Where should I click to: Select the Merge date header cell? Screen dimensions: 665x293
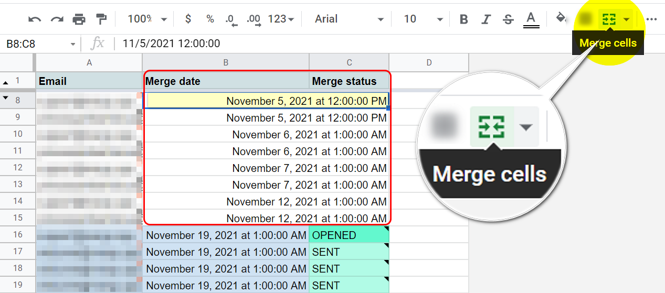click(x=226, y=81)
